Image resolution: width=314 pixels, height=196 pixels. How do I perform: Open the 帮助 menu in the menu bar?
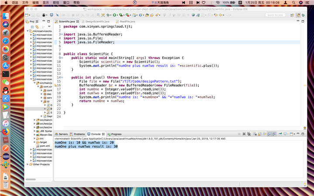(x=76, y=3)
